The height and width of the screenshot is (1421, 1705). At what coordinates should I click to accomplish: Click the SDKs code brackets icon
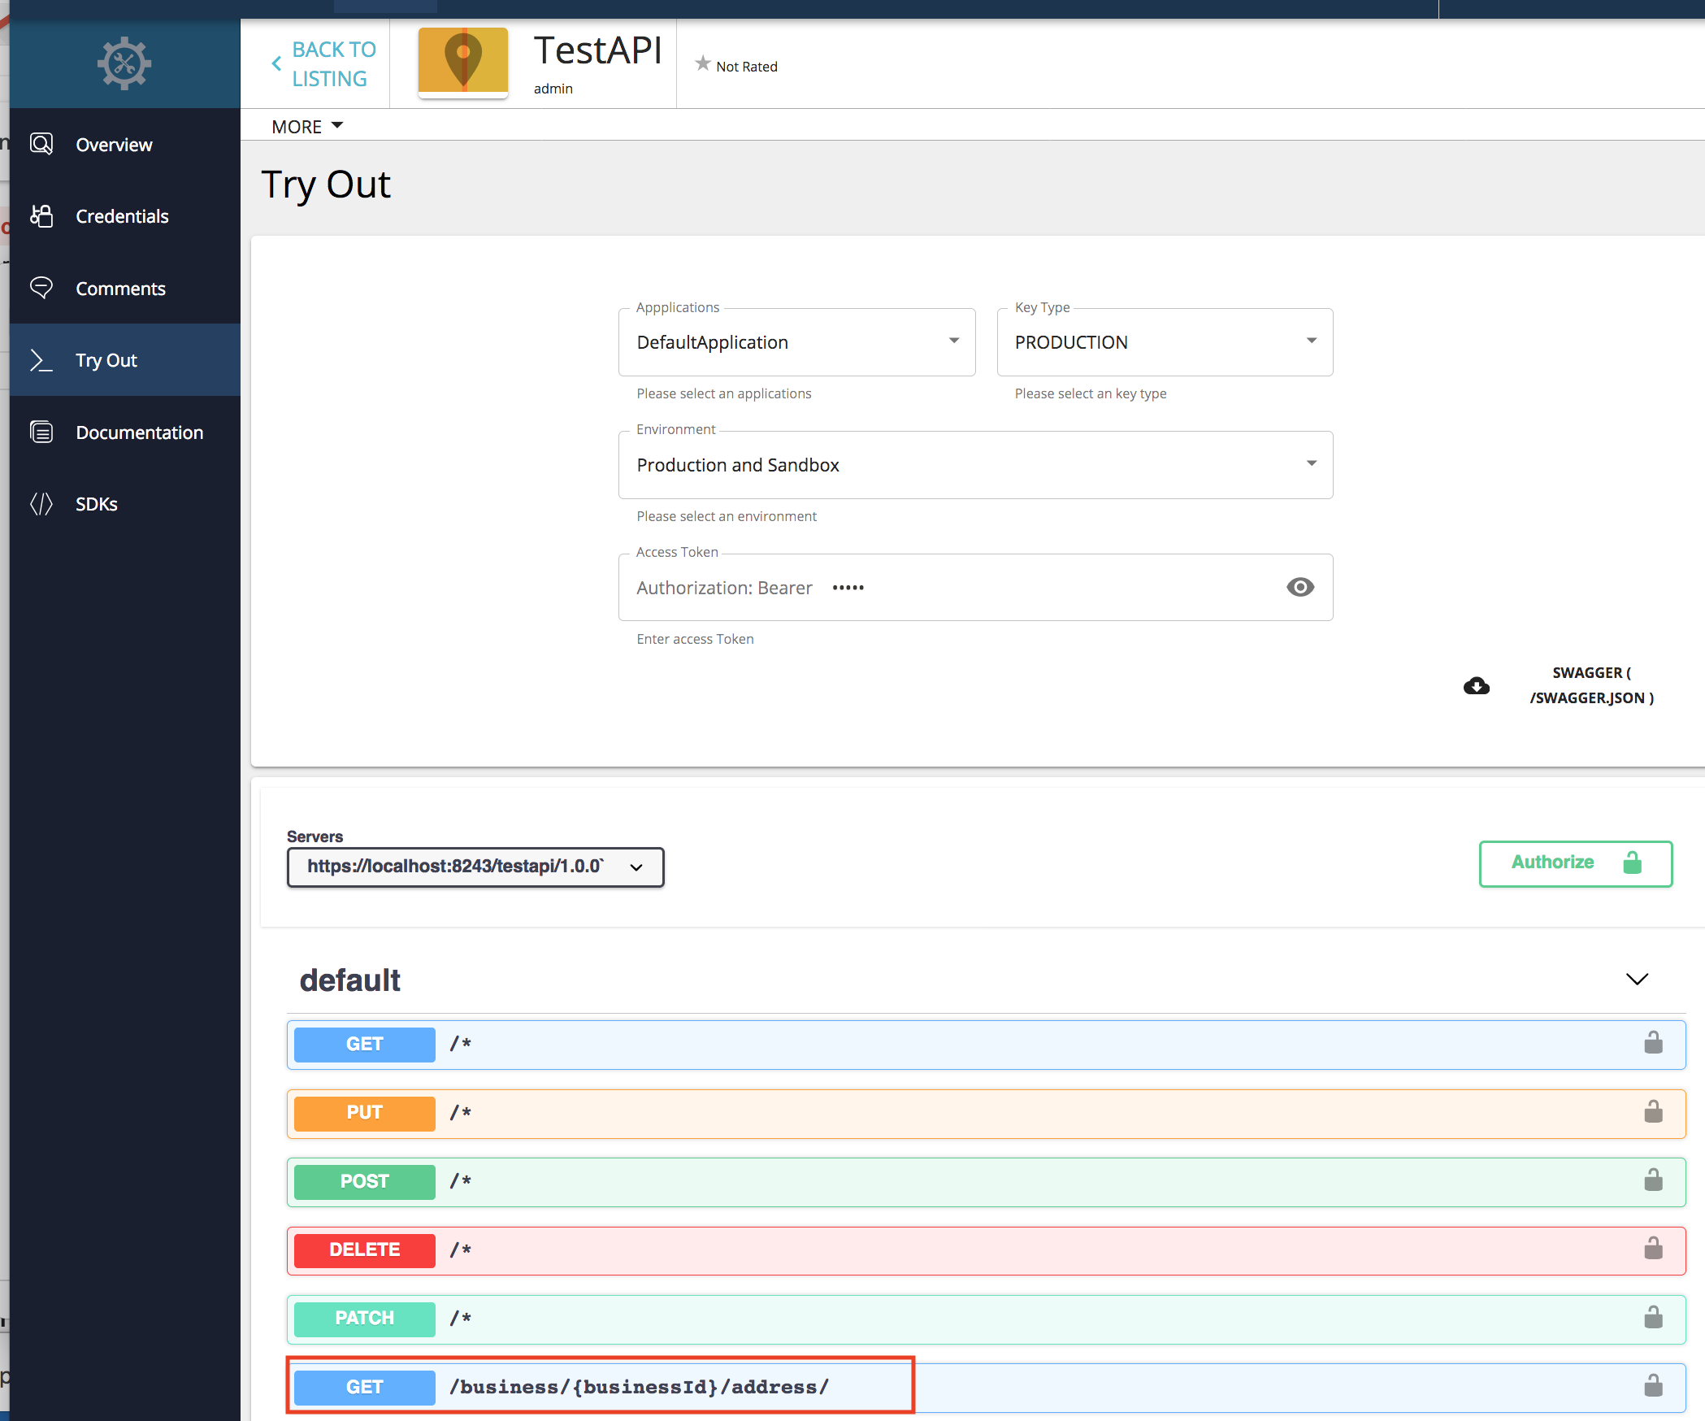tap(41, 503)
